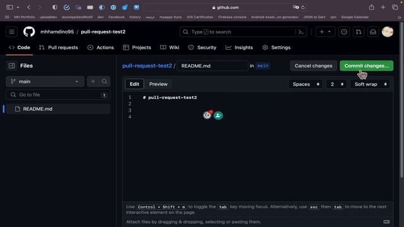This screenshot has width=404, height=227.
Task: Open the Pull requests tab
Action: [x=59, y=47]
